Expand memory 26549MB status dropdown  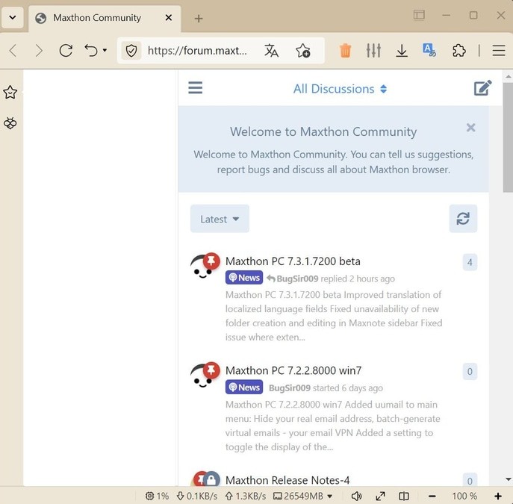pyautogui.click(x=303, y=496)
